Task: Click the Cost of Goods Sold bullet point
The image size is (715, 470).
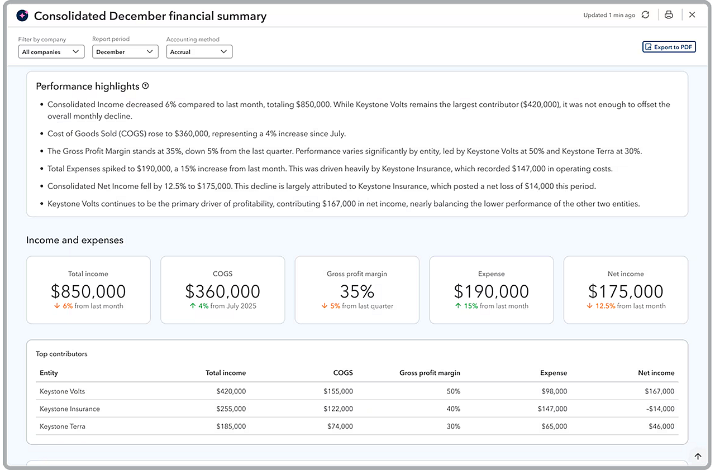Action: click(x=197, y=134)
